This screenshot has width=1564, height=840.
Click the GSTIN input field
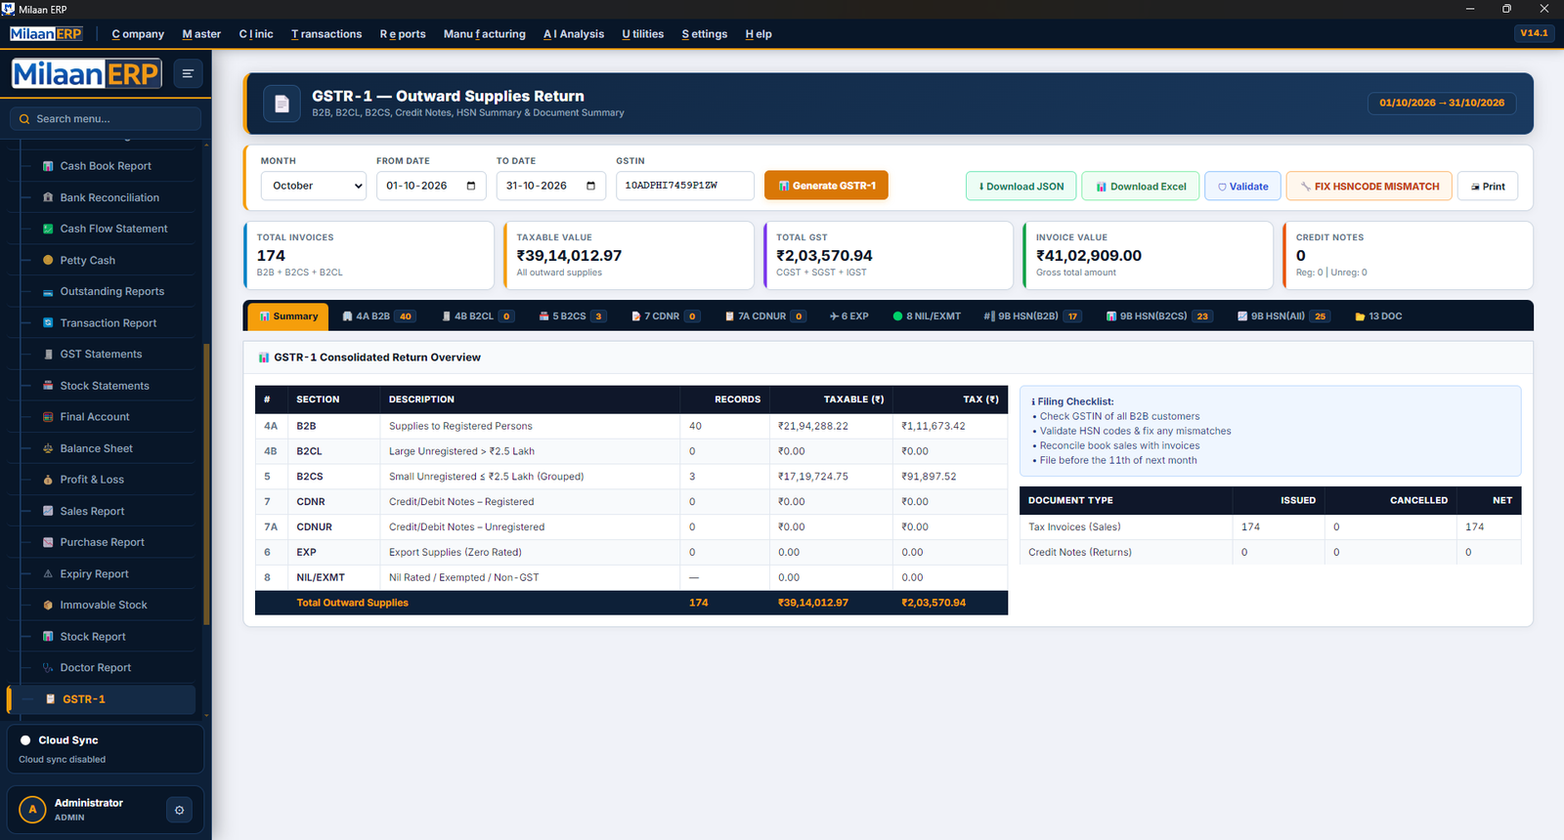684,186
